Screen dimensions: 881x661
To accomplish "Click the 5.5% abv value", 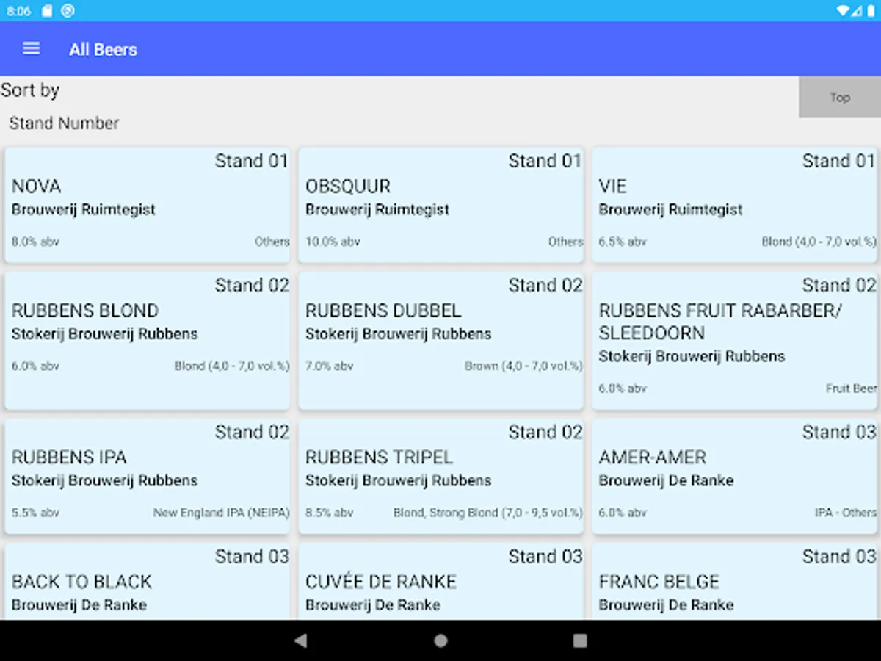I will point(35,513).
